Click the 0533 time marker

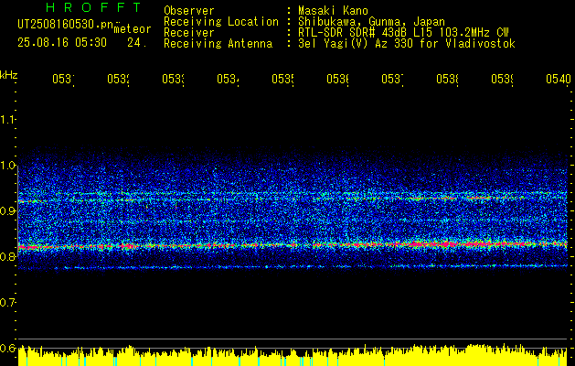pyautogui.click(x=173, y=79)
